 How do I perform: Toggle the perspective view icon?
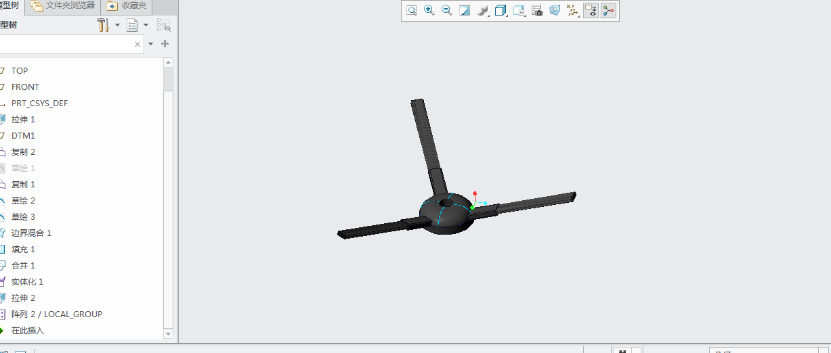coord(555,10)
